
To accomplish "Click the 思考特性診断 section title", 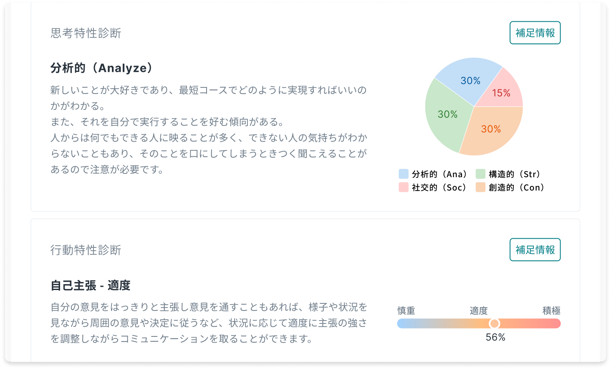I will coord(86,33).
